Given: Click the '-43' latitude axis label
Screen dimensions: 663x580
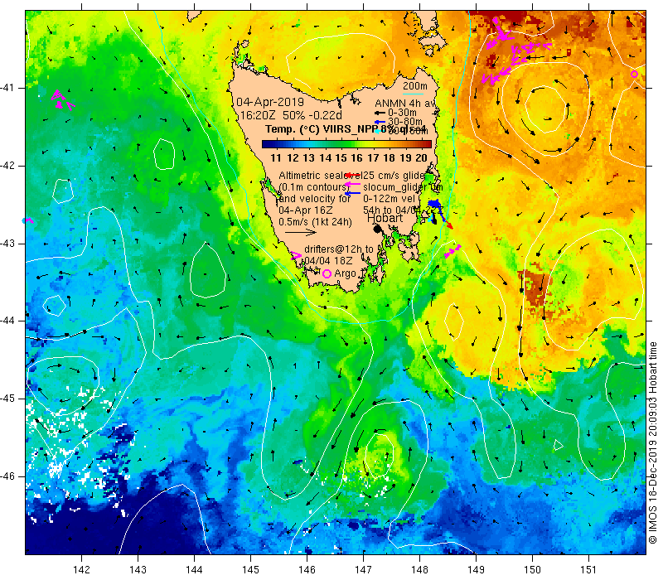Looking at the screenshot, I should pos(7,244).
